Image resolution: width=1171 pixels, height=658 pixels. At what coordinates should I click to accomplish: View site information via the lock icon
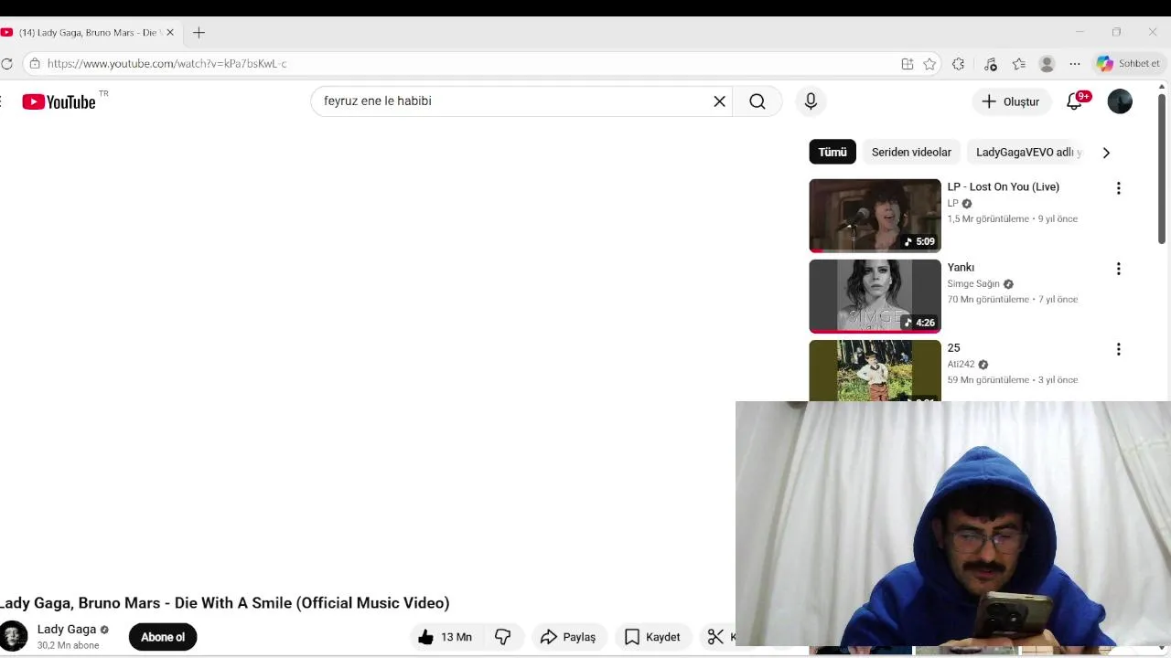[x=35, y=64]
